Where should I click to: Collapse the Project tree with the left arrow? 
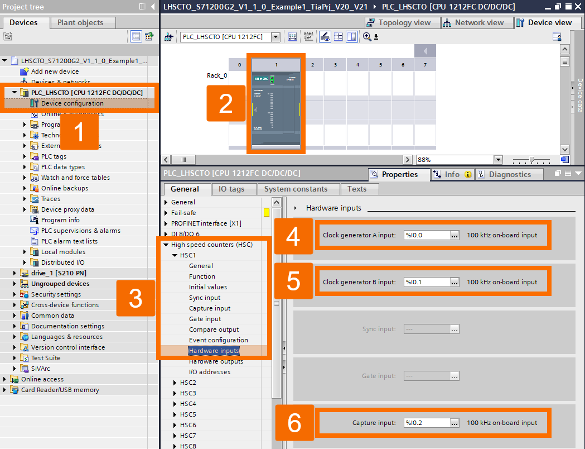[x=153, y=6]
